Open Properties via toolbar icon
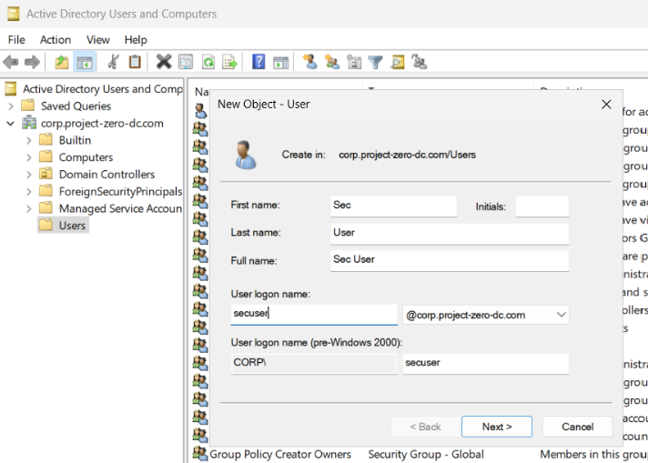The height and width of the screenshot is (463, 648). tap(186, 62)
